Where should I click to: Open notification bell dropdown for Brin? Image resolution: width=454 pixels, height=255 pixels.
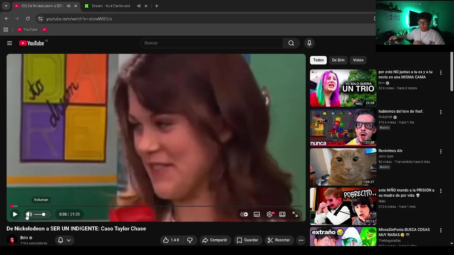64,240
